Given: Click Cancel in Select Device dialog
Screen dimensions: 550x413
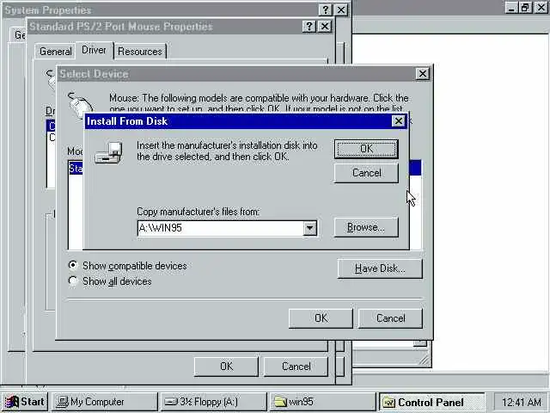Looking at the screenshot, I should click(390, 318).
